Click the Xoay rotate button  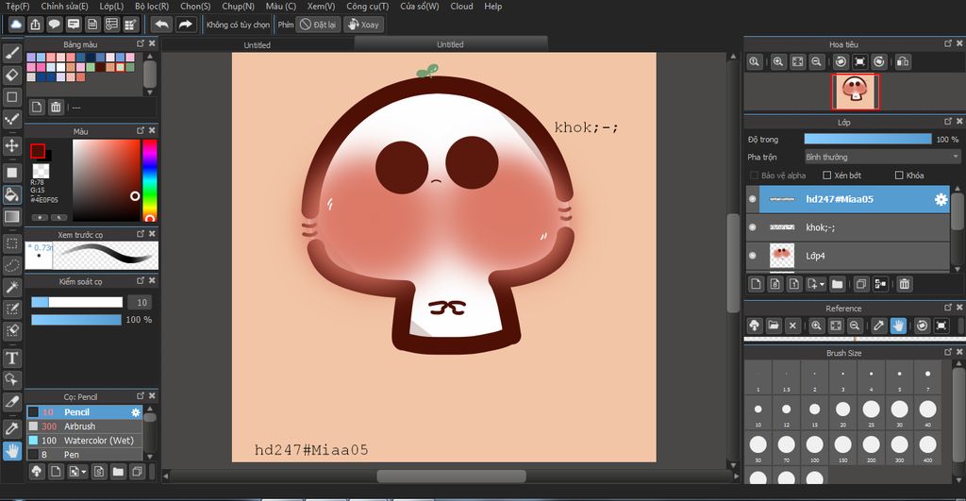tap(364, 25)
